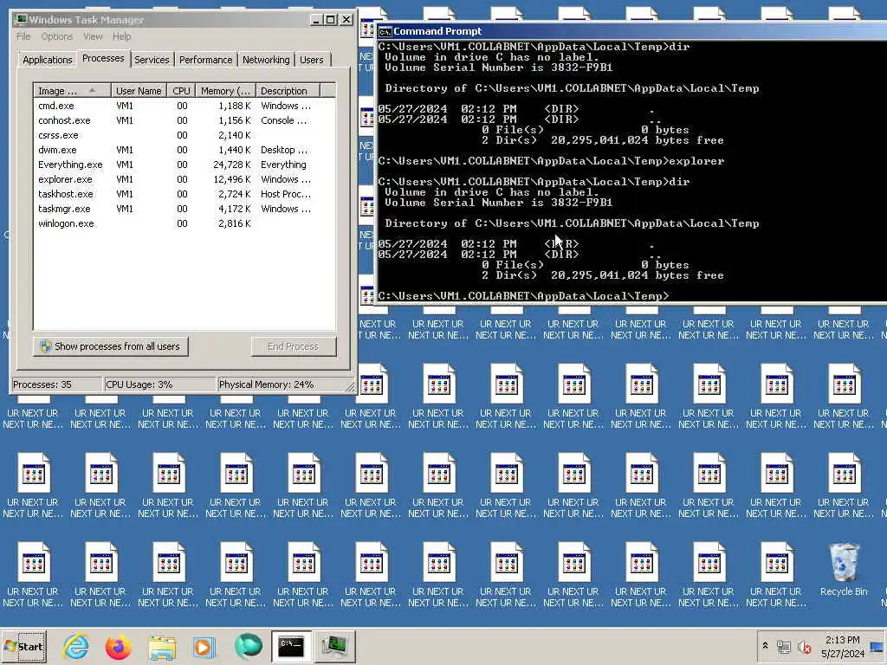This screenshot has height=665, width=887.
Task: Select the Processes tab
Action: click(103, 58)
